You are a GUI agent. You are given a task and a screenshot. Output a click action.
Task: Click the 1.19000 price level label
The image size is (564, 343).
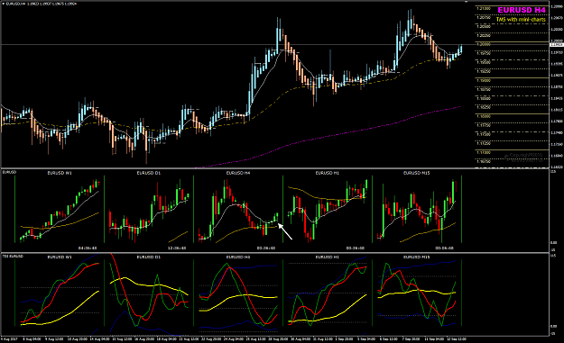[x=484, y=80]
